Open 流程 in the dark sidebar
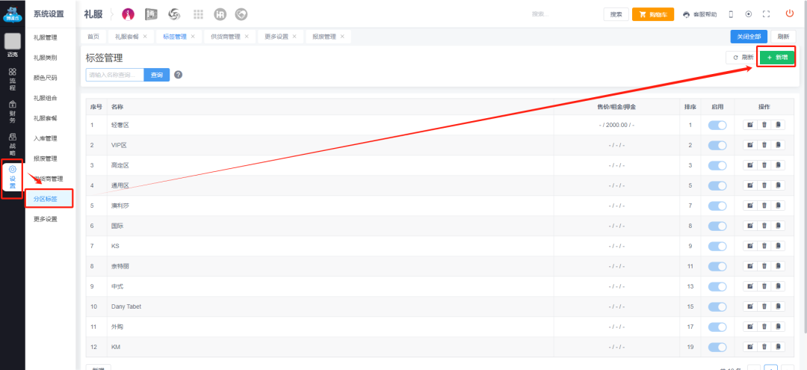The height and width of the screenshot is (370, 807). pyautogui.click(x=13, y=78)
